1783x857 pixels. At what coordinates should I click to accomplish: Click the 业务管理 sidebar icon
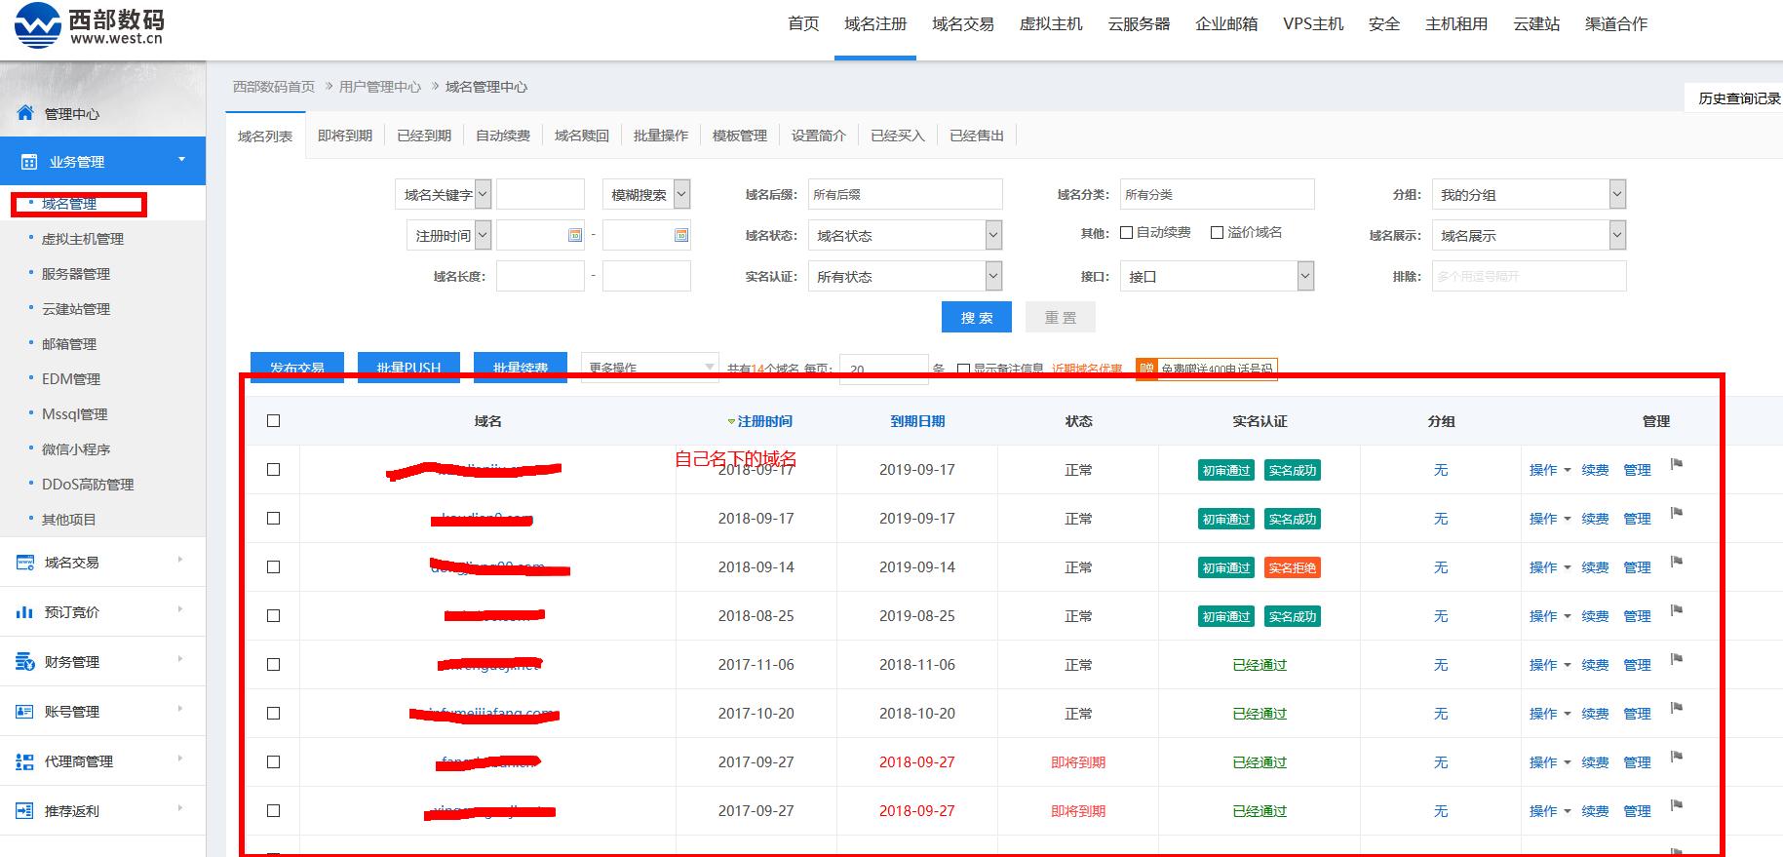[x=29, y=162]
